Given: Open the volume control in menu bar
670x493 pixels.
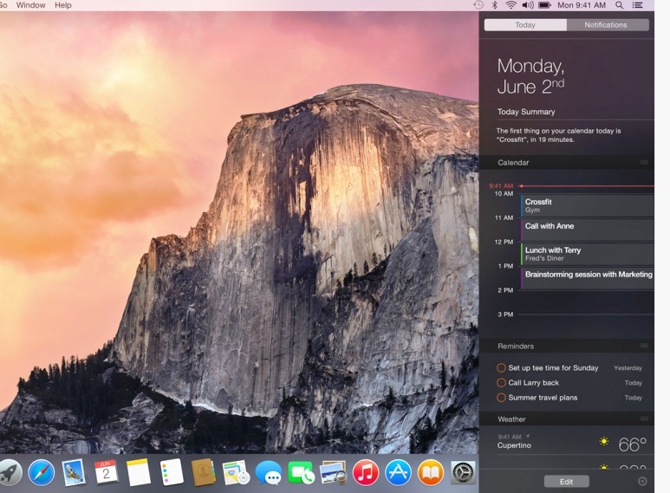Looking at the screenshot, I should 528,5.
